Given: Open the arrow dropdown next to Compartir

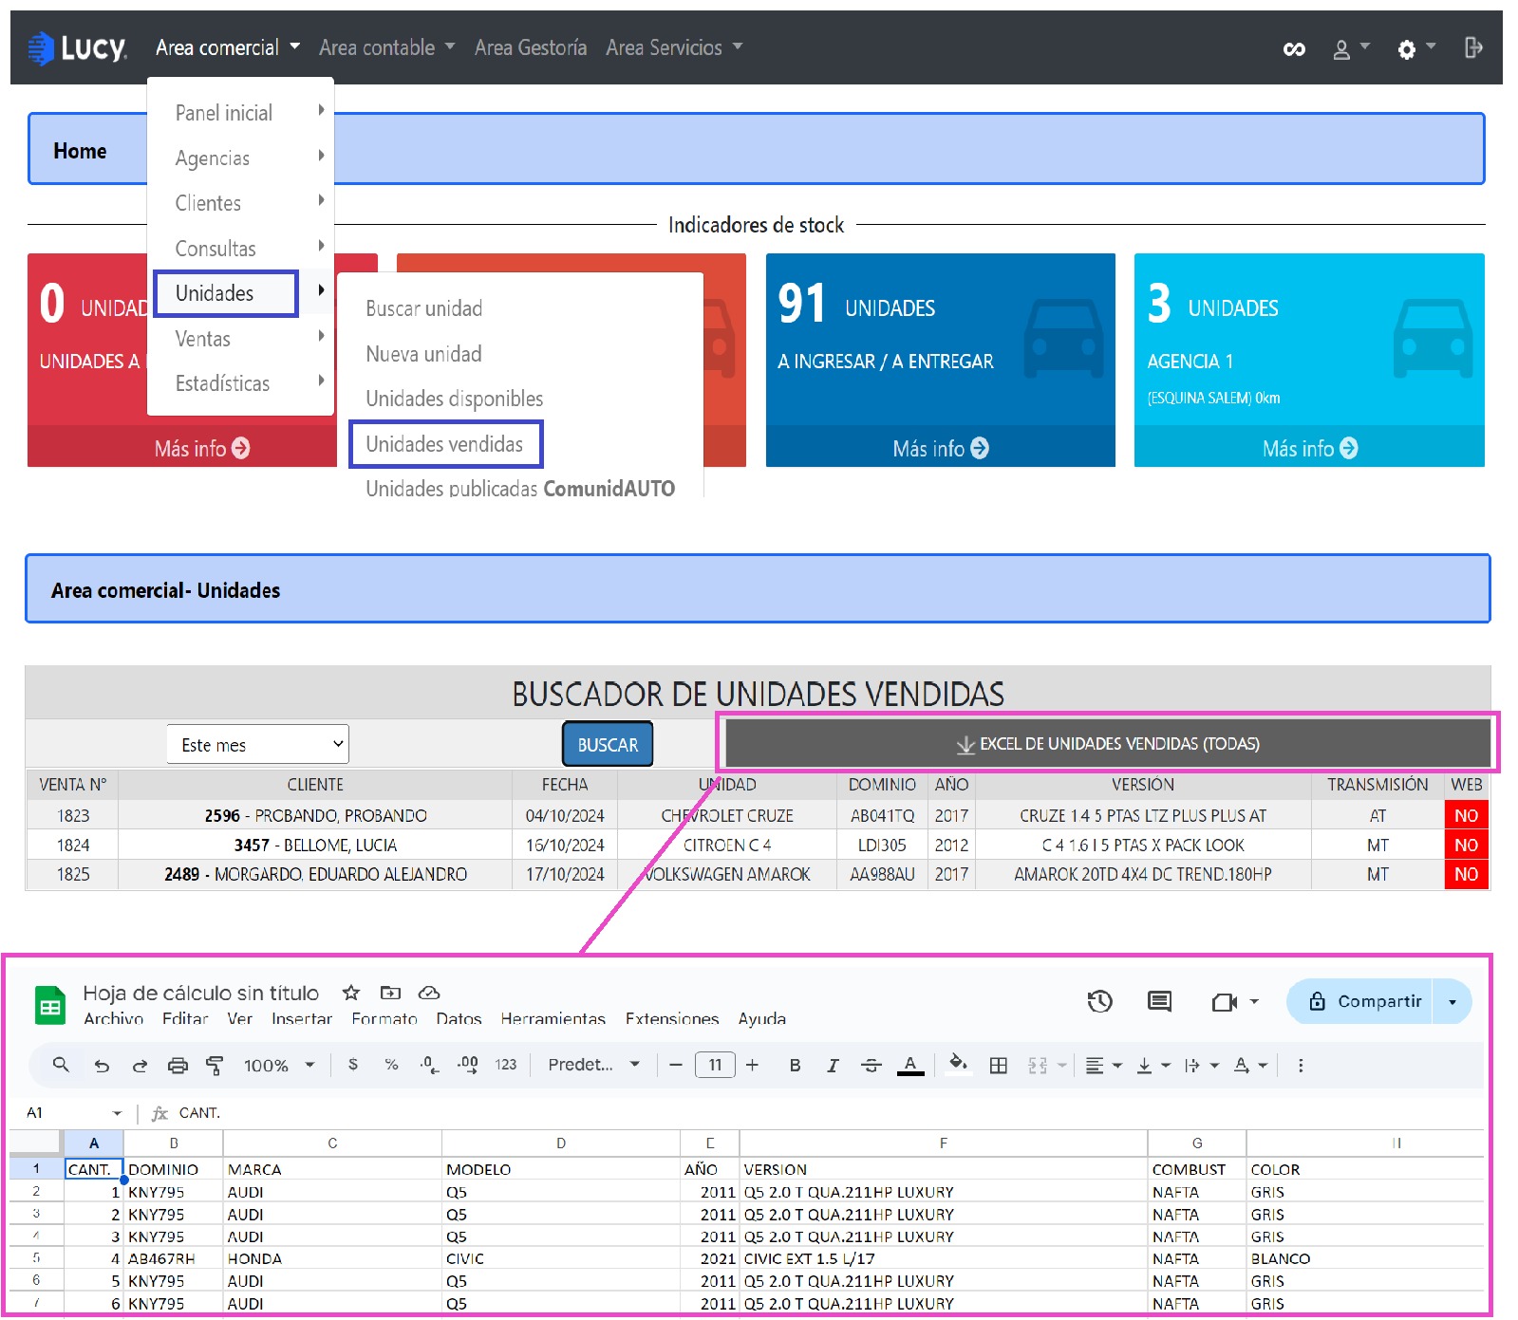Looking at the screenshot, I should [x=1452, y=1002].
